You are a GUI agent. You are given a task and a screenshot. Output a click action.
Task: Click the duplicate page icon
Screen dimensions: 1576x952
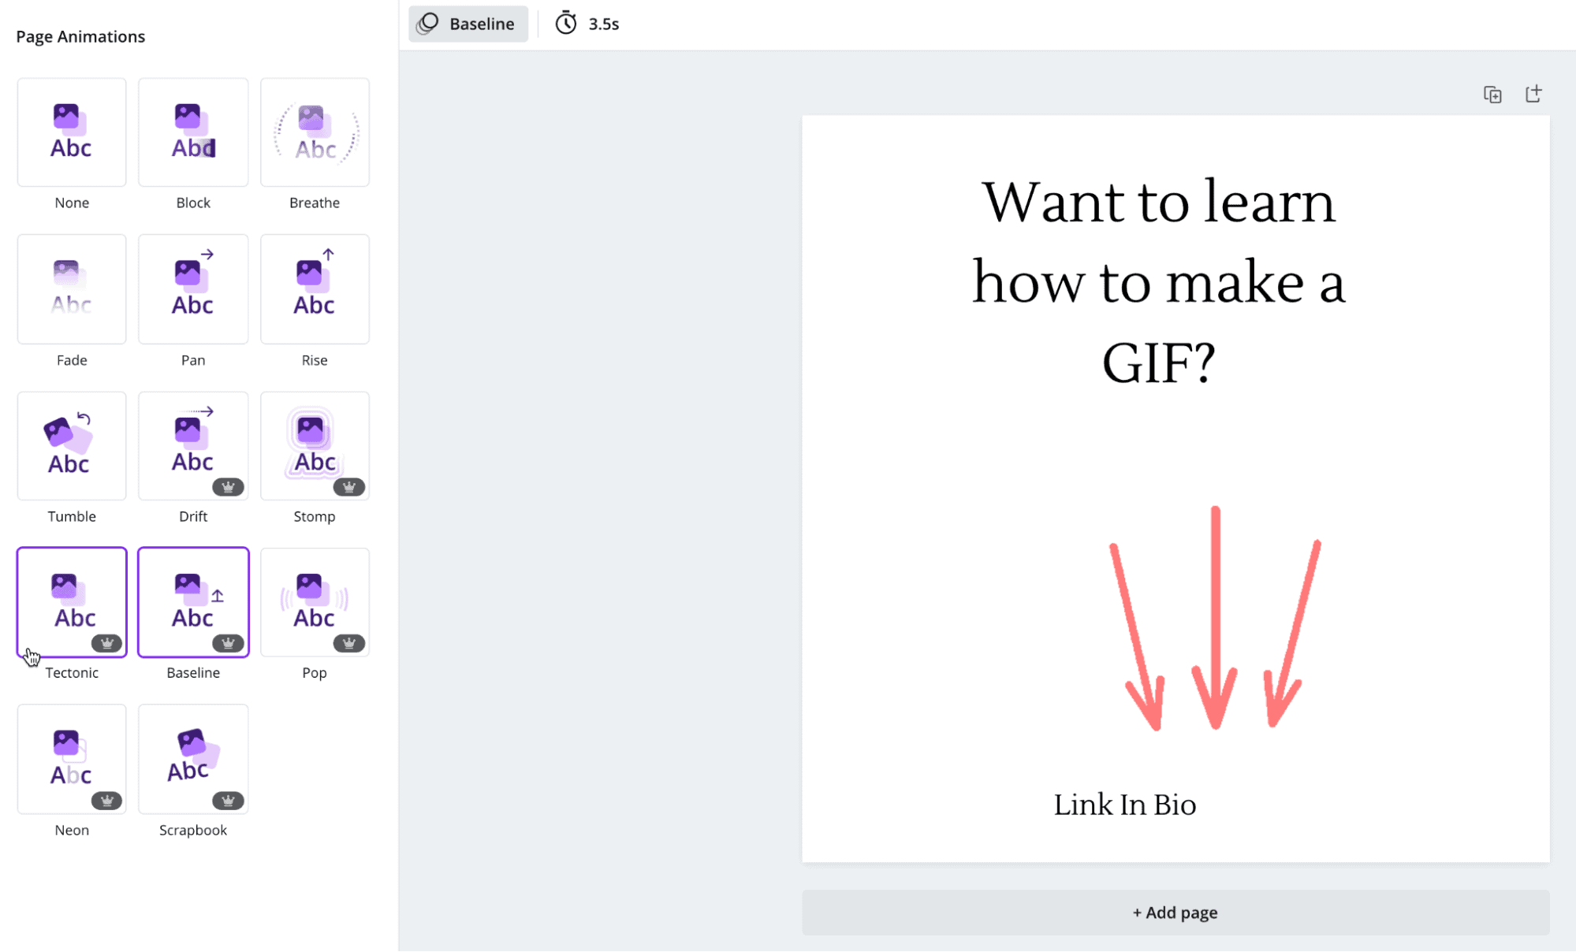1492,95
